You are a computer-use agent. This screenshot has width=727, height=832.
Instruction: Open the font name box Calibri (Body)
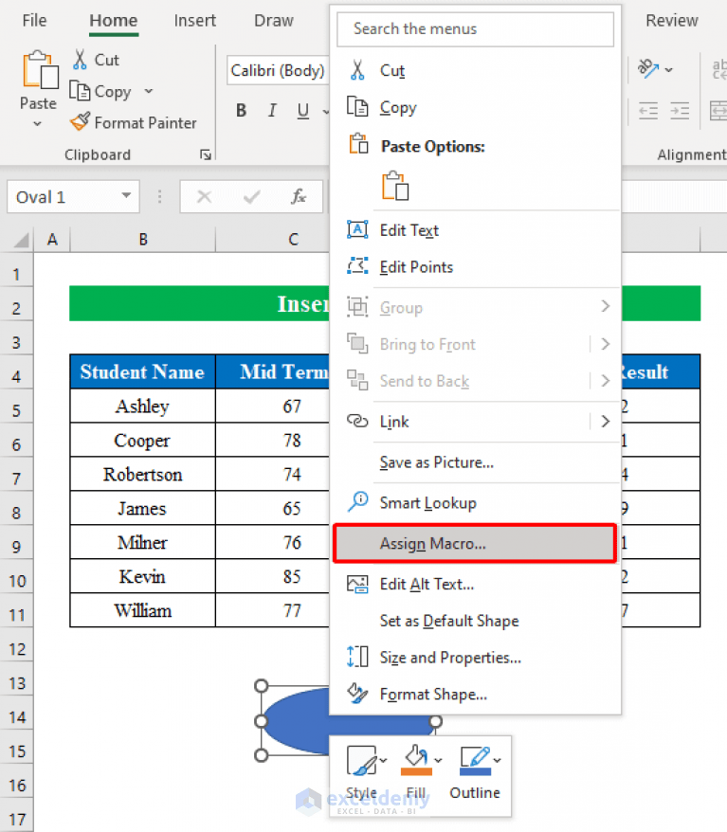[278, 70]
